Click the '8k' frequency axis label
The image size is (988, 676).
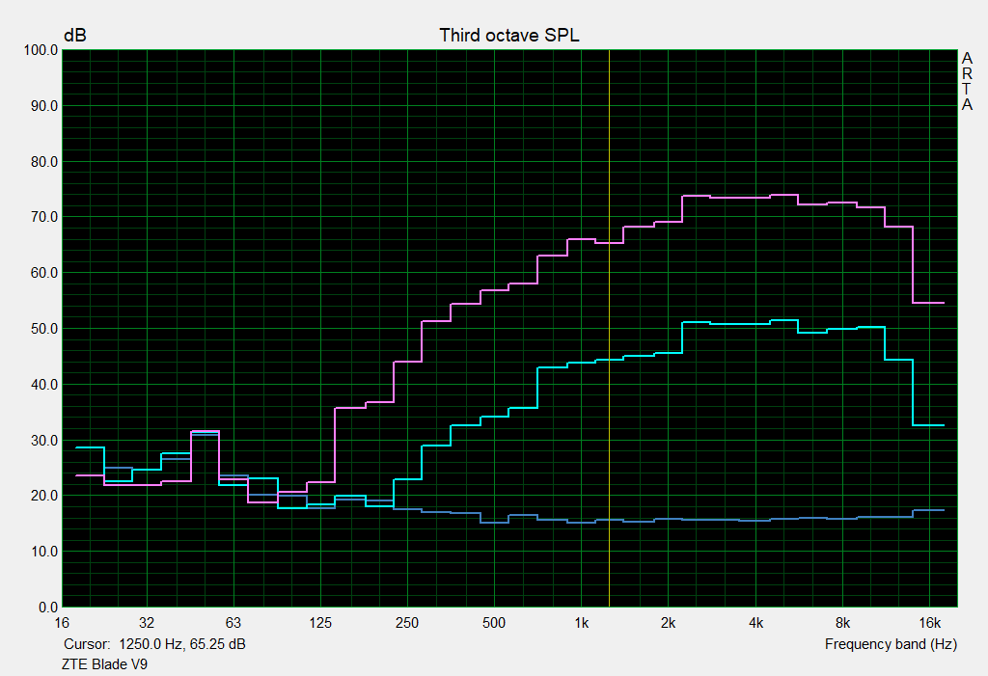(x=842, y=623)
